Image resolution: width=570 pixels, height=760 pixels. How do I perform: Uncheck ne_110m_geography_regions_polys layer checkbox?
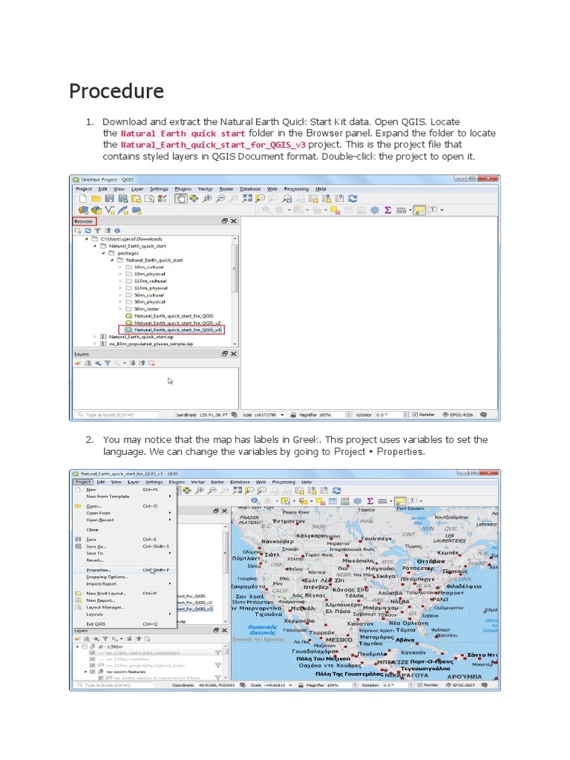tap(92, 666)
